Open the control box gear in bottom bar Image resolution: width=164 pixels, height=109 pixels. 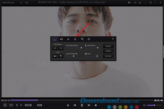[21, 105]
